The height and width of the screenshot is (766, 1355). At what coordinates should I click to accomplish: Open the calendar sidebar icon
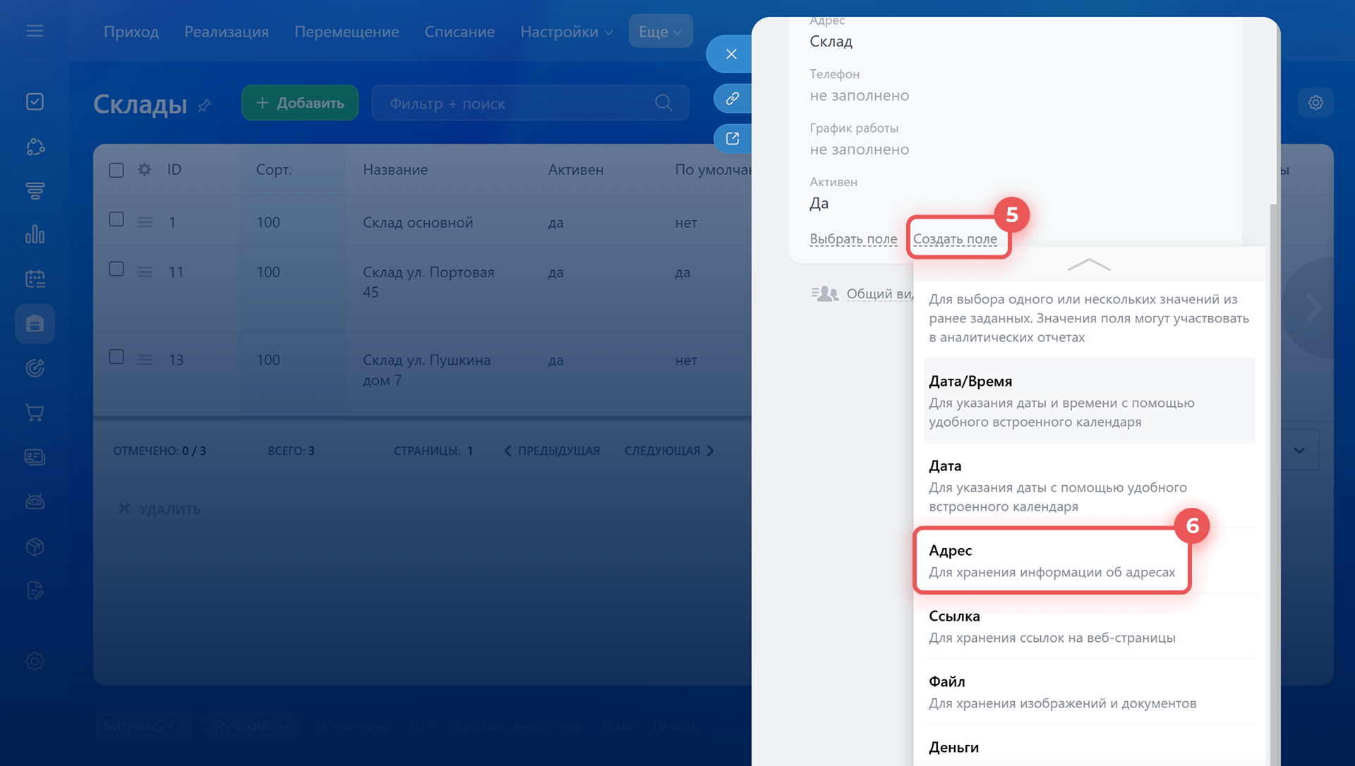pos(35,279)
